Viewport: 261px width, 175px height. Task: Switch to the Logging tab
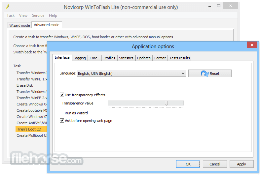pyautogui.click(x=80, y=58)
